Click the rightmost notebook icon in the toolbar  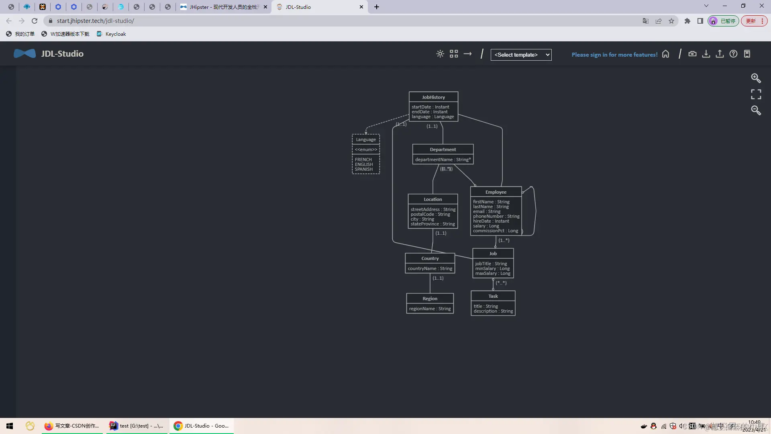coord(747,54)
